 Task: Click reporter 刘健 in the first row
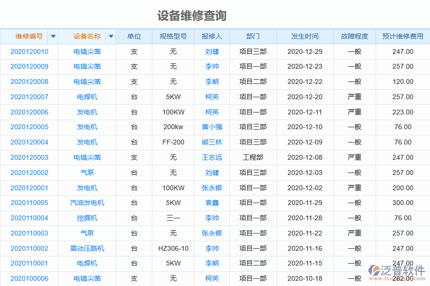pyautogui.click(x=212, y=51)
